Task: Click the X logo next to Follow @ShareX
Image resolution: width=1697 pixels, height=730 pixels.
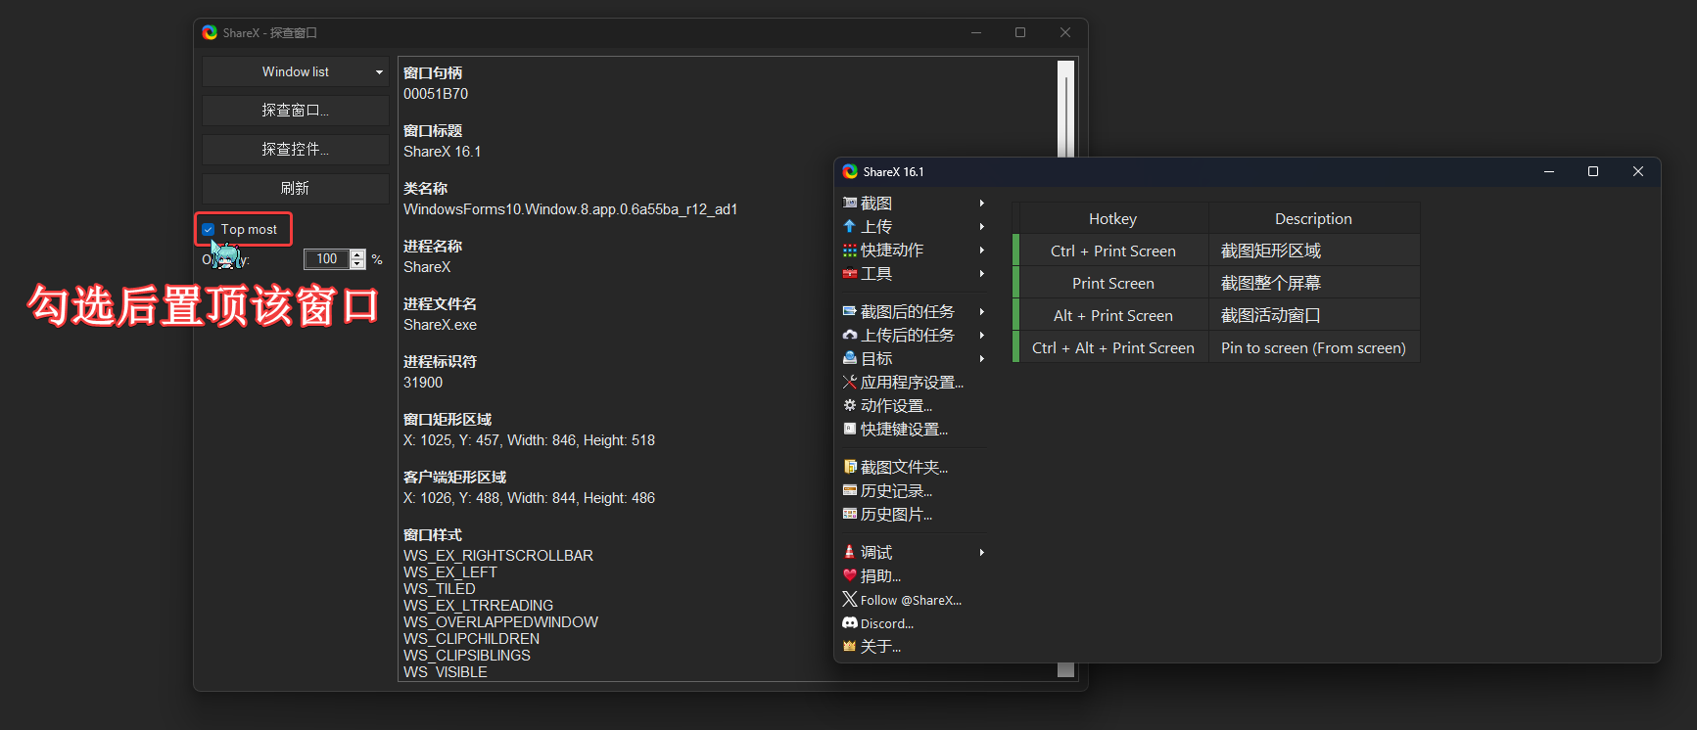Action: [850, 599]
